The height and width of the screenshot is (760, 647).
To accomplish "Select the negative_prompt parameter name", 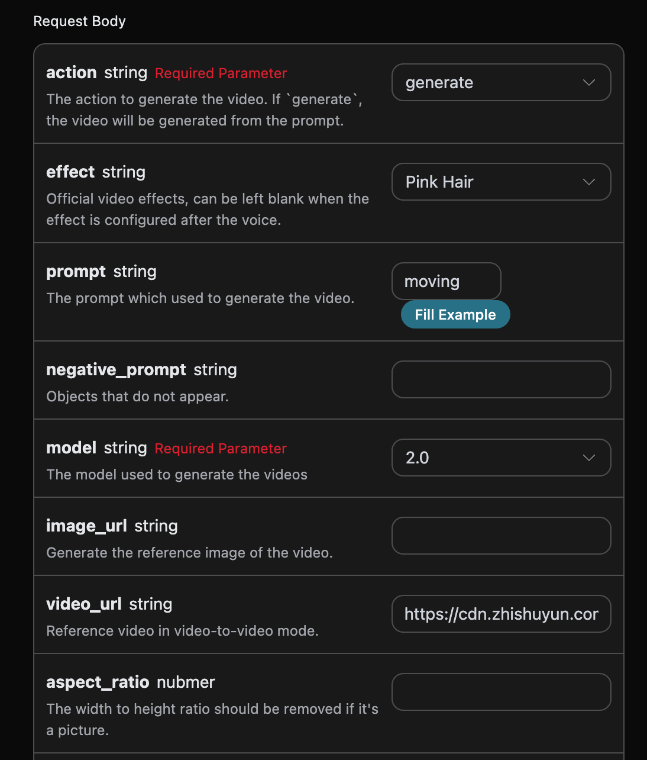I will (116, 370).
